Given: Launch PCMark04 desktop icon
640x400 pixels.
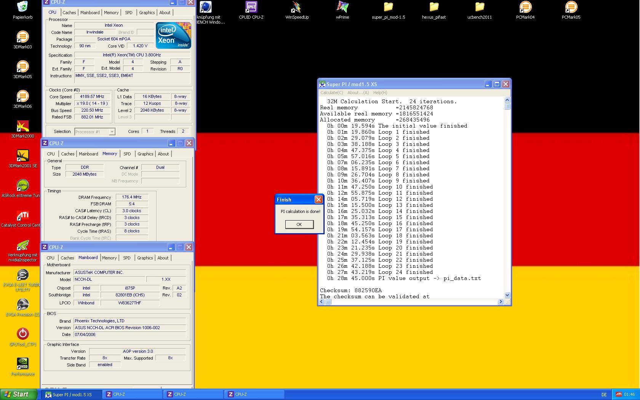Looking at the screenshot, I should pyautogui.click(x=525, y=7).
